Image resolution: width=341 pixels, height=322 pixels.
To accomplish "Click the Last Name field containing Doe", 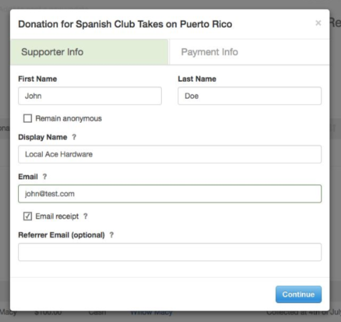I will [250, 96].
